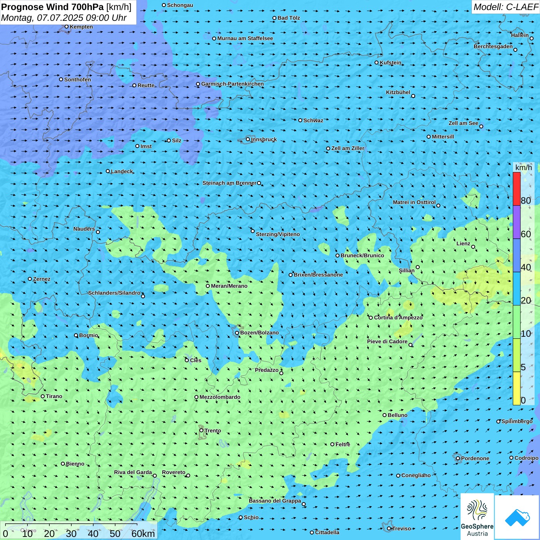This screenshot has height=540, width=540.
Task: Click the Cortina d'Ampezzo marker
Action: (371, 318)
